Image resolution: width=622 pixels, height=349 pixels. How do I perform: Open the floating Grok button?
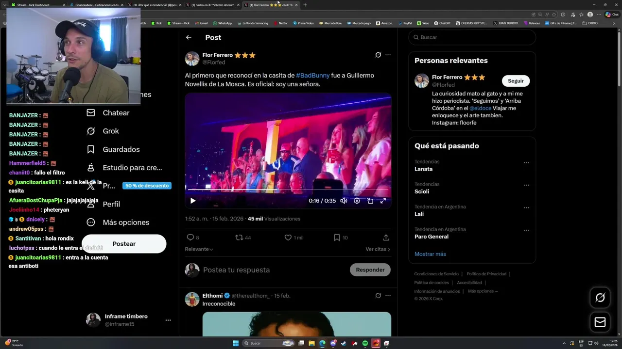pyautogui.click(x=600, y=298)
